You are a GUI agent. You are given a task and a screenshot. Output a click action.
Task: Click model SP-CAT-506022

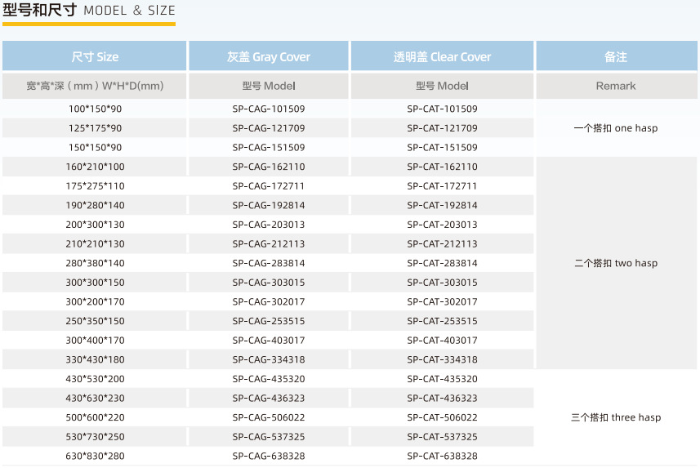point(442,417)
